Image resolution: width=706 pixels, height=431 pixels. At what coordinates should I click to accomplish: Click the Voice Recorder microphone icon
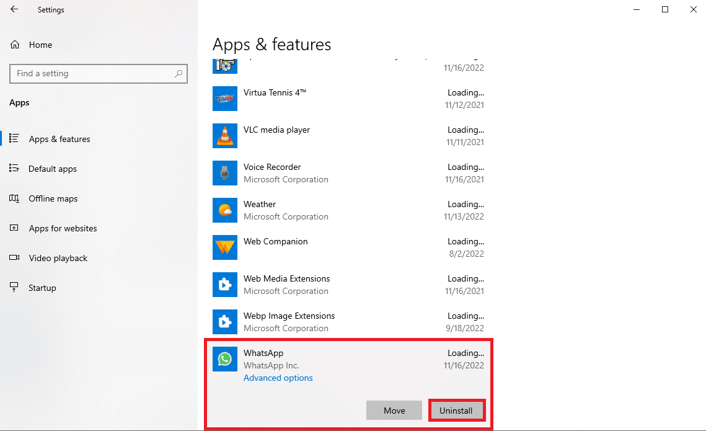224,173
